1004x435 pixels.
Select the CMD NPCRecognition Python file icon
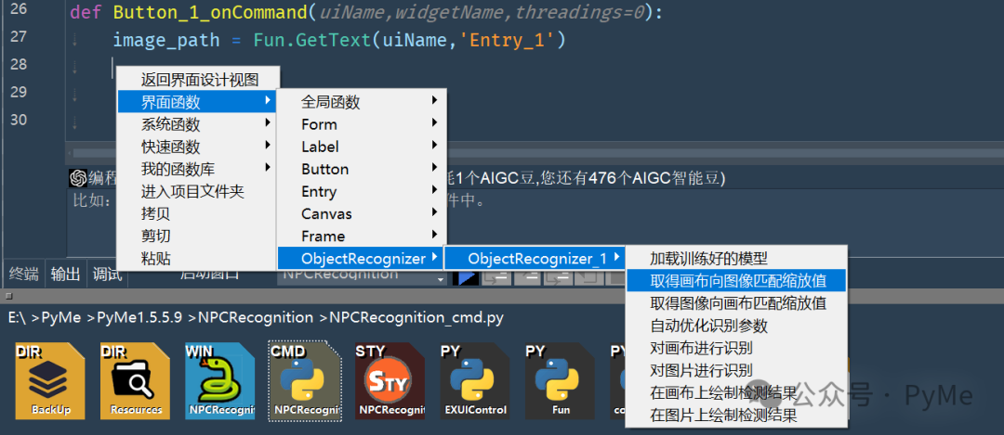pos(305,380)
